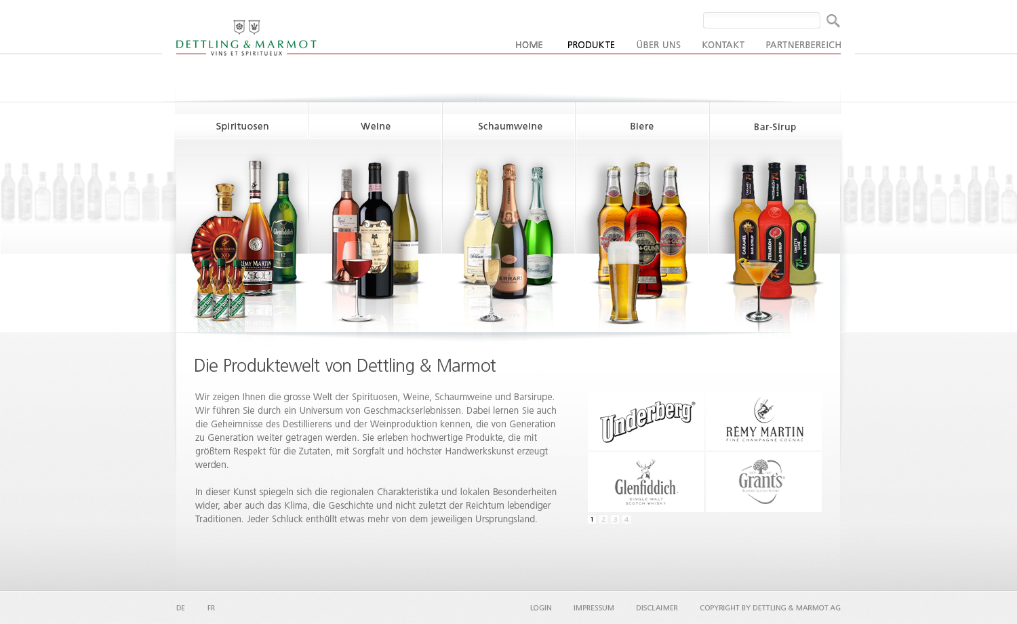Click the LOGIN footer link
This screenshot has height=624, width=1017.
coord(540,608)
